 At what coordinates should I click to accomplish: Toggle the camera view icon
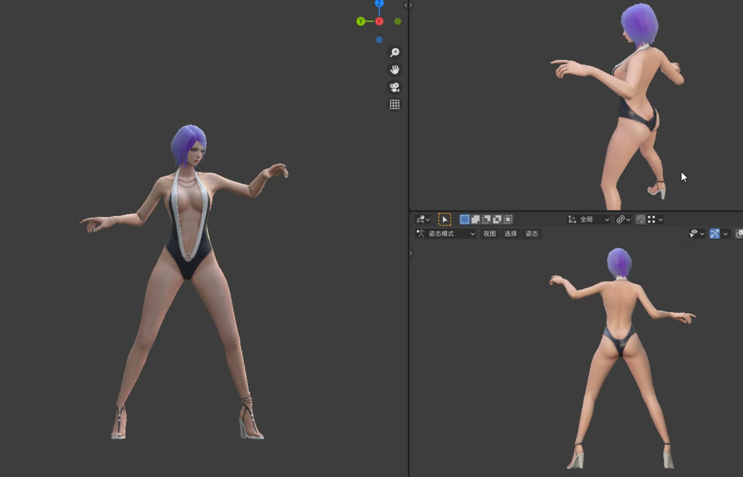click(x=394, y=87)
